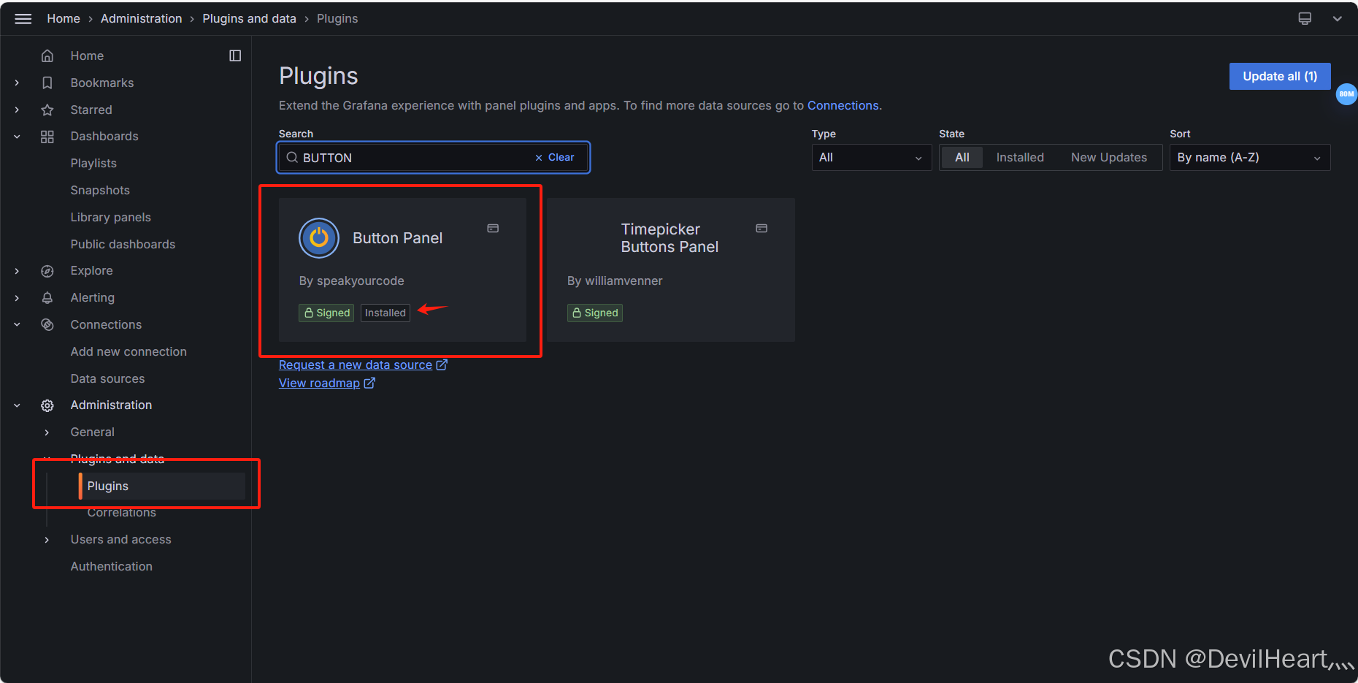Expand the Bookmarks section chevron
This screenshot has height=683, width=1358.
[17, 83]
